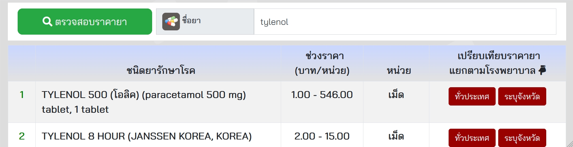This screenshot has height=147, width=573.
Task: Click row number 1 in the table
Action: coord(22,95)
